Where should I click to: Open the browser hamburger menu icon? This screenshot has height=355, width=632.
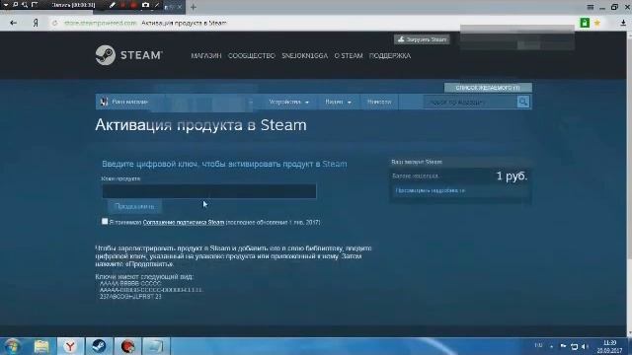(591, 7)
